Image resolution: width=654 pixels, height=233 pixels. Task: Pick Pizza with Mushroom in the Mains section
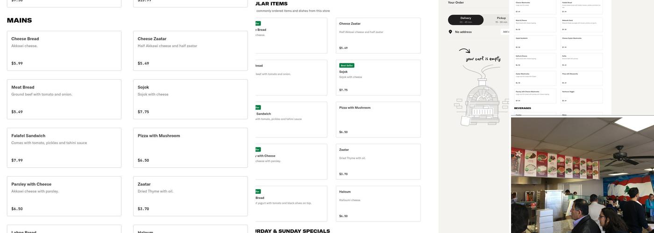point(190,148)
